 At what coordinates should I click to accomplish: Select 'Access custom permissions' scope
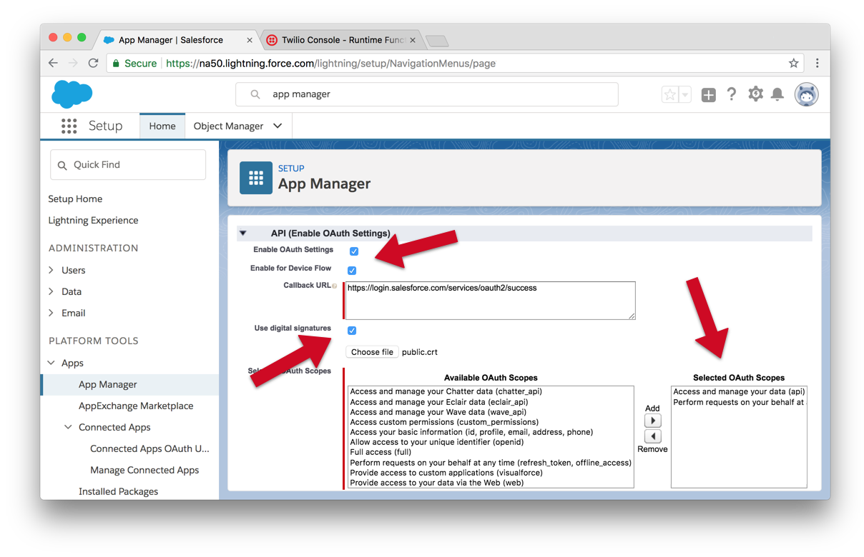coord(444,422)
